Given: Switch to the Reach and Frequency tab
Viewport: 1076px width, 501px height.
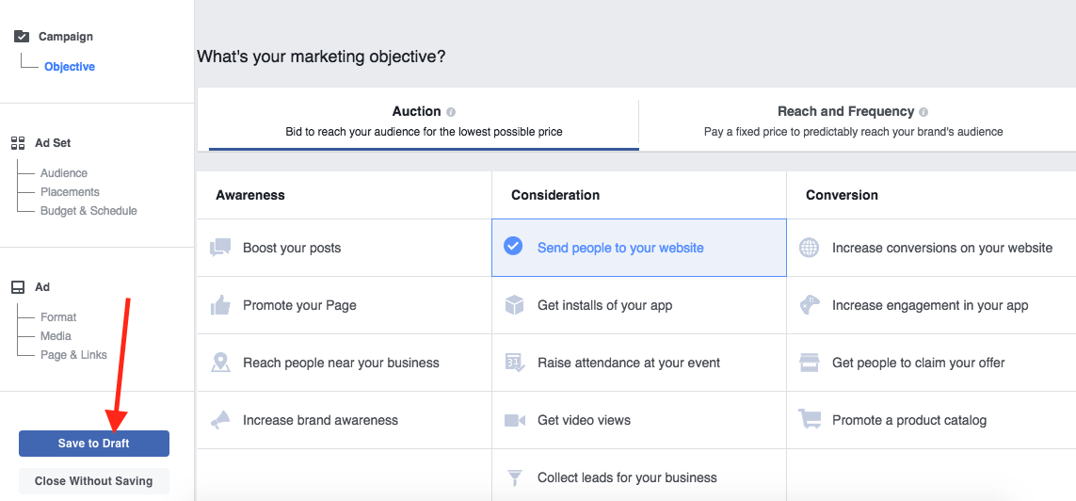Looking at the screenshot, I should [853, 121].
